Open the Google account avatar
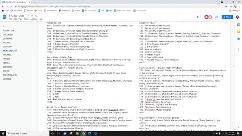The width and height of the screenshot is (242, 136). point(237,17)
